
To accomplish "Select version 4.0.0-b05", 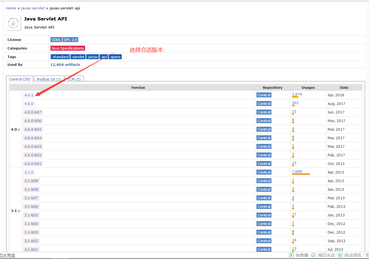I will (33, 129).
